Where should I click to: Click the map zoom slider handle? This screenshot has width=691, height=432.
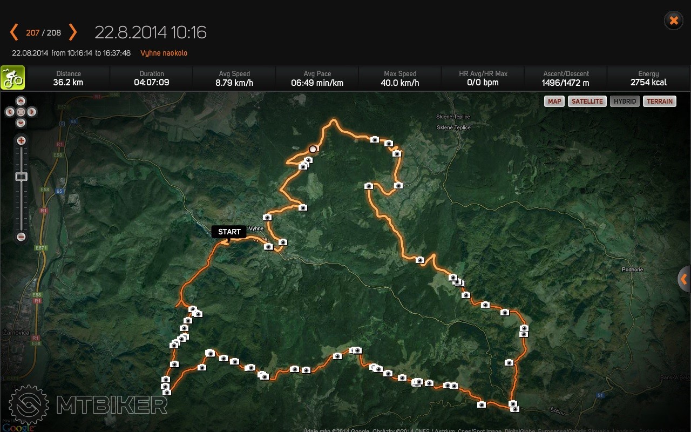coord(21,176)
